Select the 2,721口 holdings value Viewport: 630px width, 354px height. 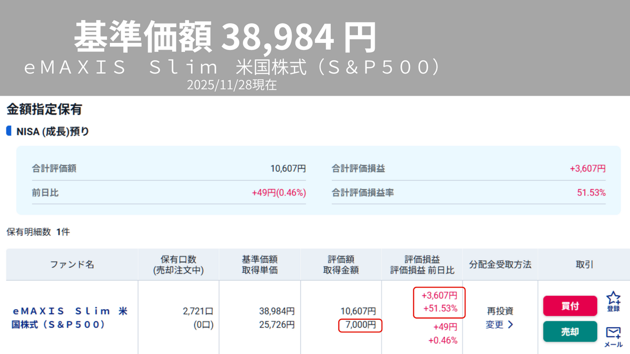point(198,311)
